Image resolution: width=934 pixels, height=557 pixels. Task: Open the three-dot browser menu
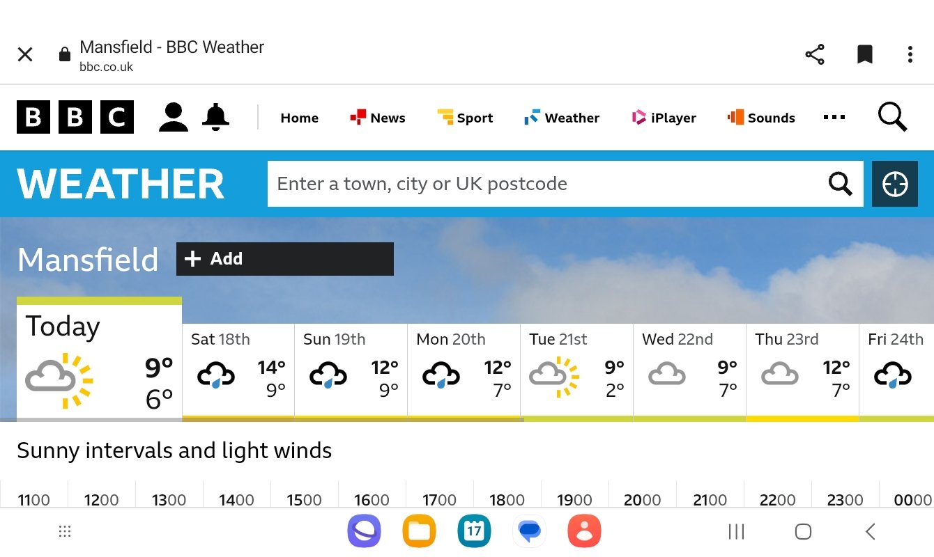coord(910,54)
